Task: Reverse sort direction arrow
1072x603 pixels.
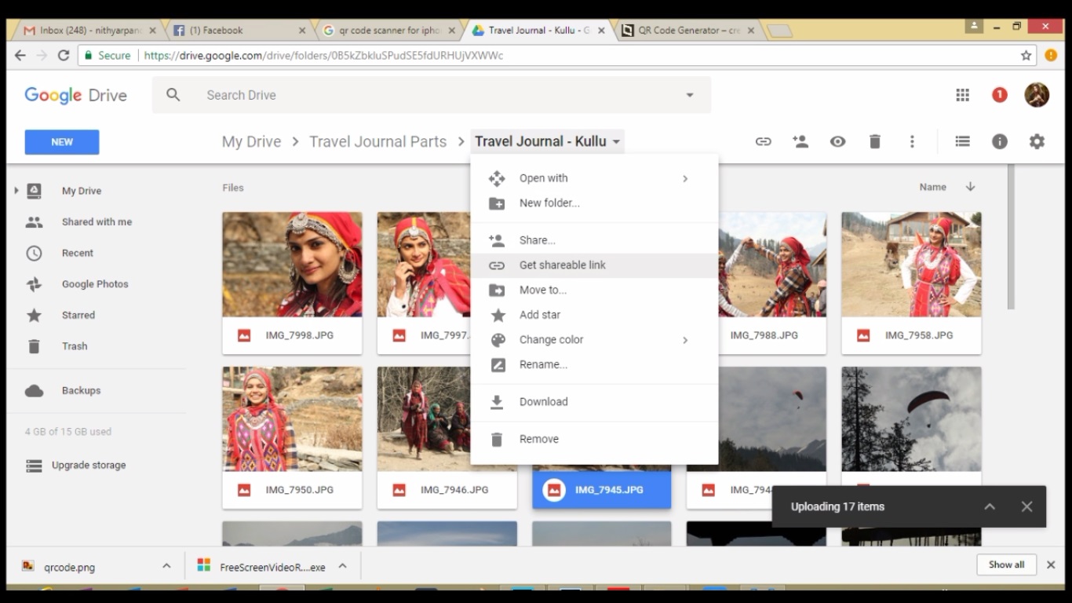Action: point(970,187)
